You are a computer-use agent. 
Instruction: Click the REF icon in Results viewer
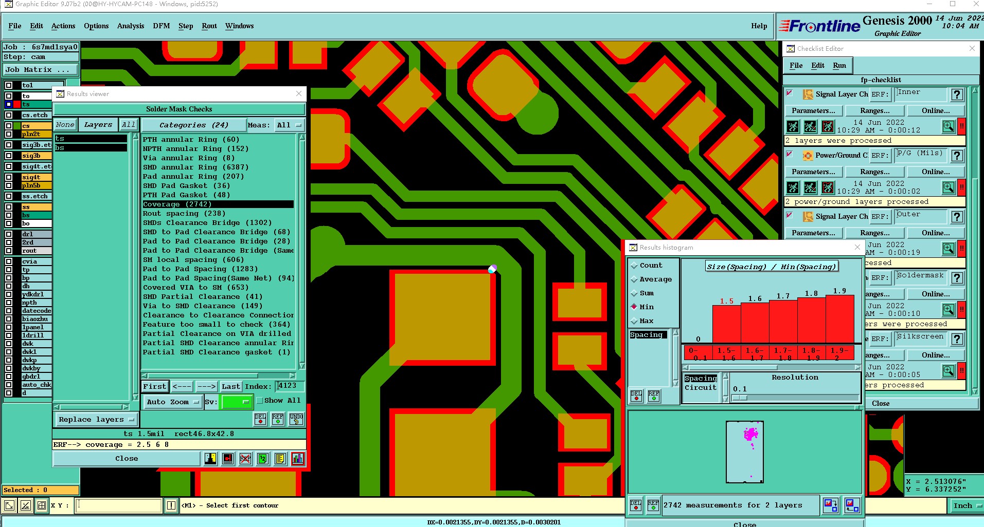point(278,419)
